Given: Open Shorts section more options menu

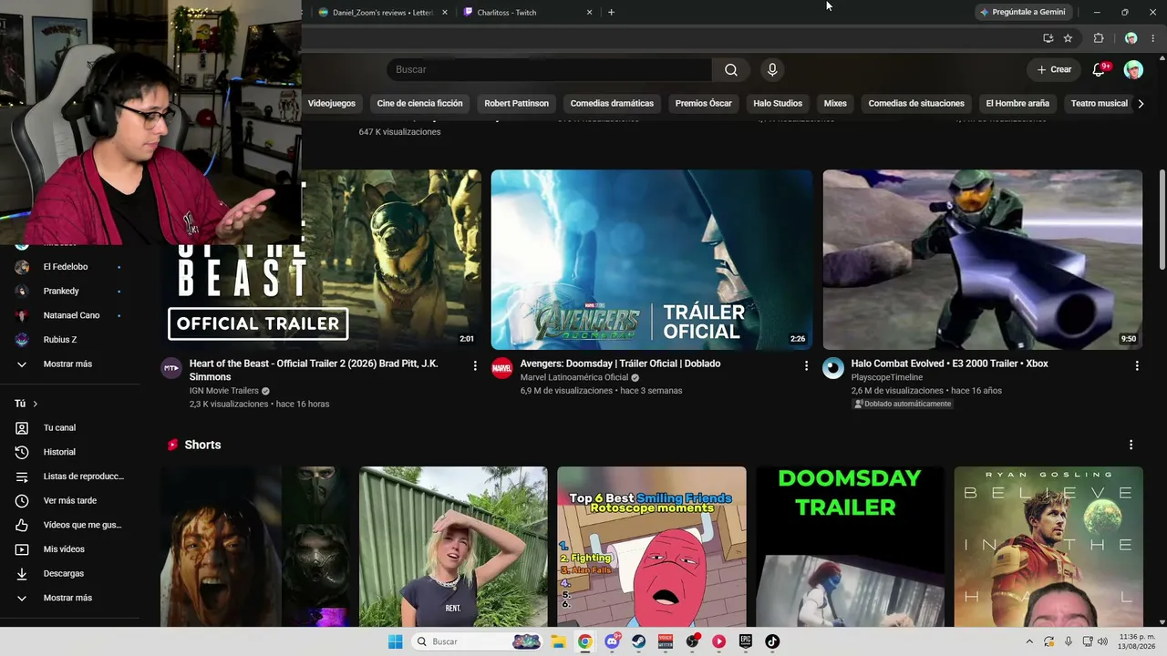Looking at the screenshot, I should click(x=1131, y=445).
